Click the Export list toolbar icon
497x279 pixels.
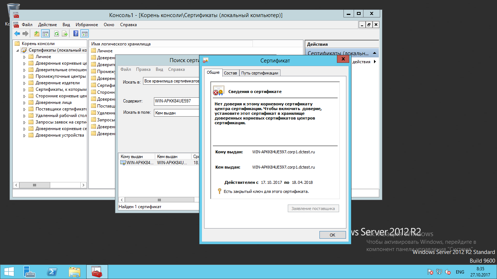(x=65, y=34)
